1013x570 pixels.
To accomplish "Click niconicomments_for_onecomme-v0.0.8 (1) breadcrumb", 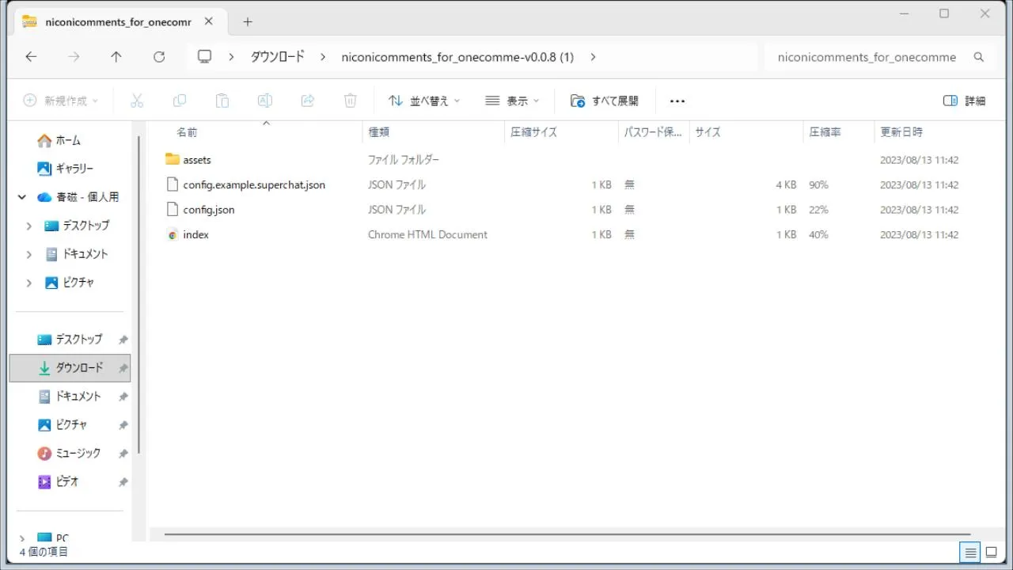I will tap(457, 57).
